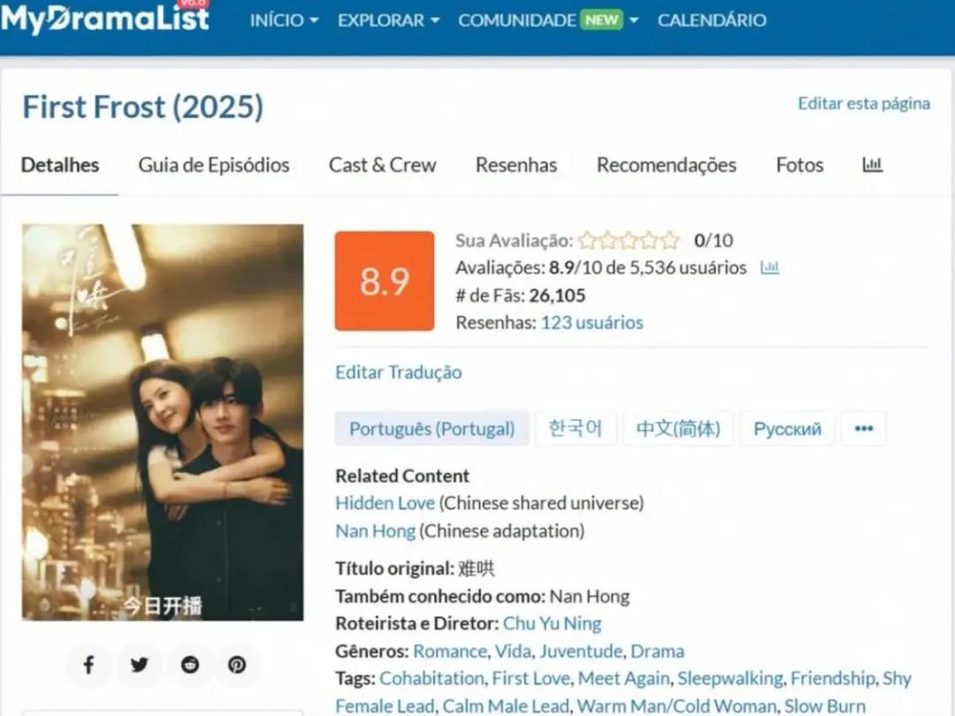Show more translation languages via ellipsis
The image size is (955, 716).
[864, 429]
